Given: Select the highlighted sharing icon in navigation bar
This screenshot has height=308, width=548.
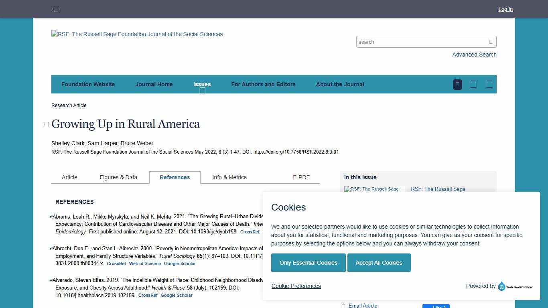Looking at the screenshot, I should [x=457, y=84].
